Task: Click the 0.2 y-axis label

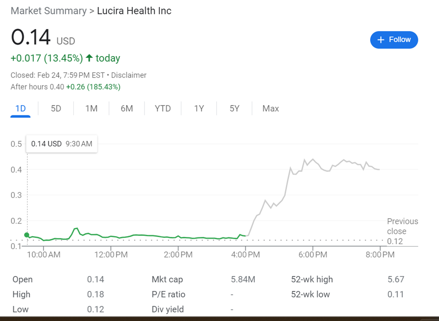Action: pyautogui.click(x=16, y=221)
